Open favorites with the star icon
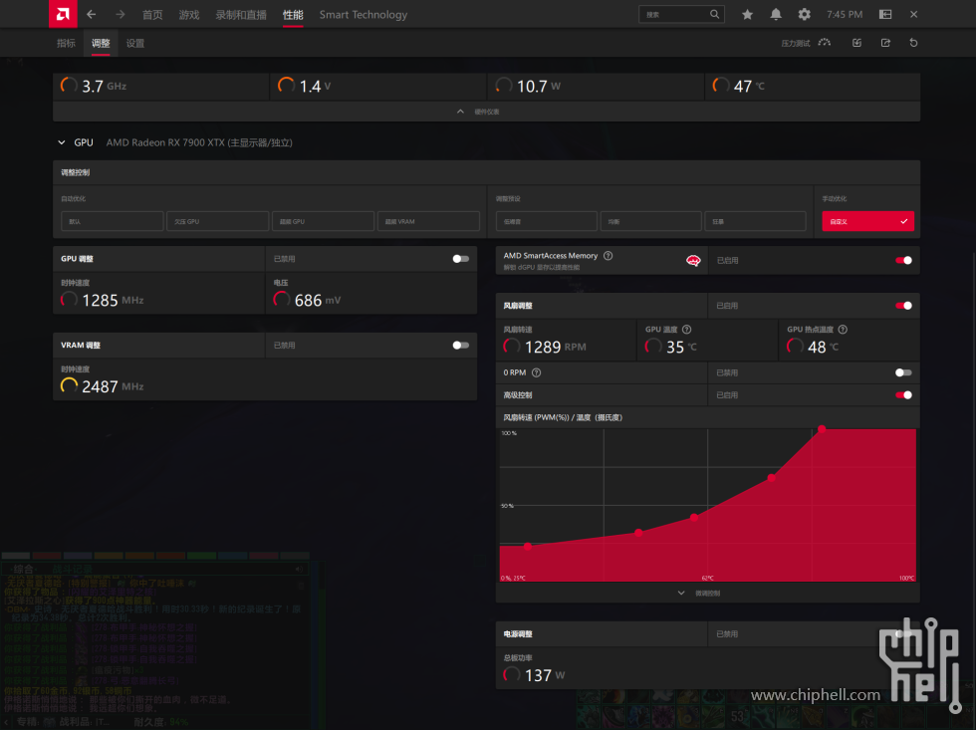Screen dimensions: 976x730 [747, 14]
